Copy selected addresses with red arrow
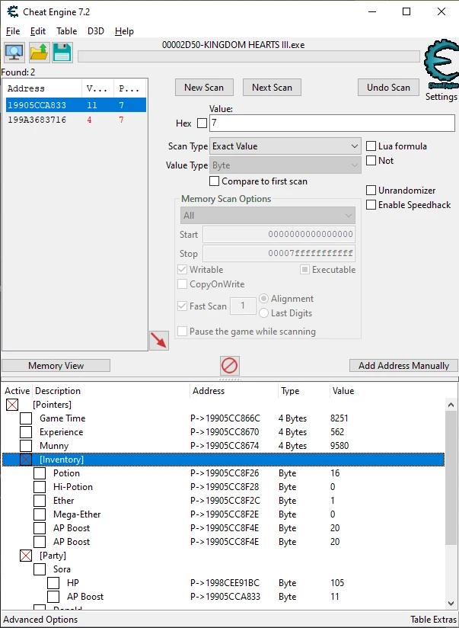 [159, 341]
